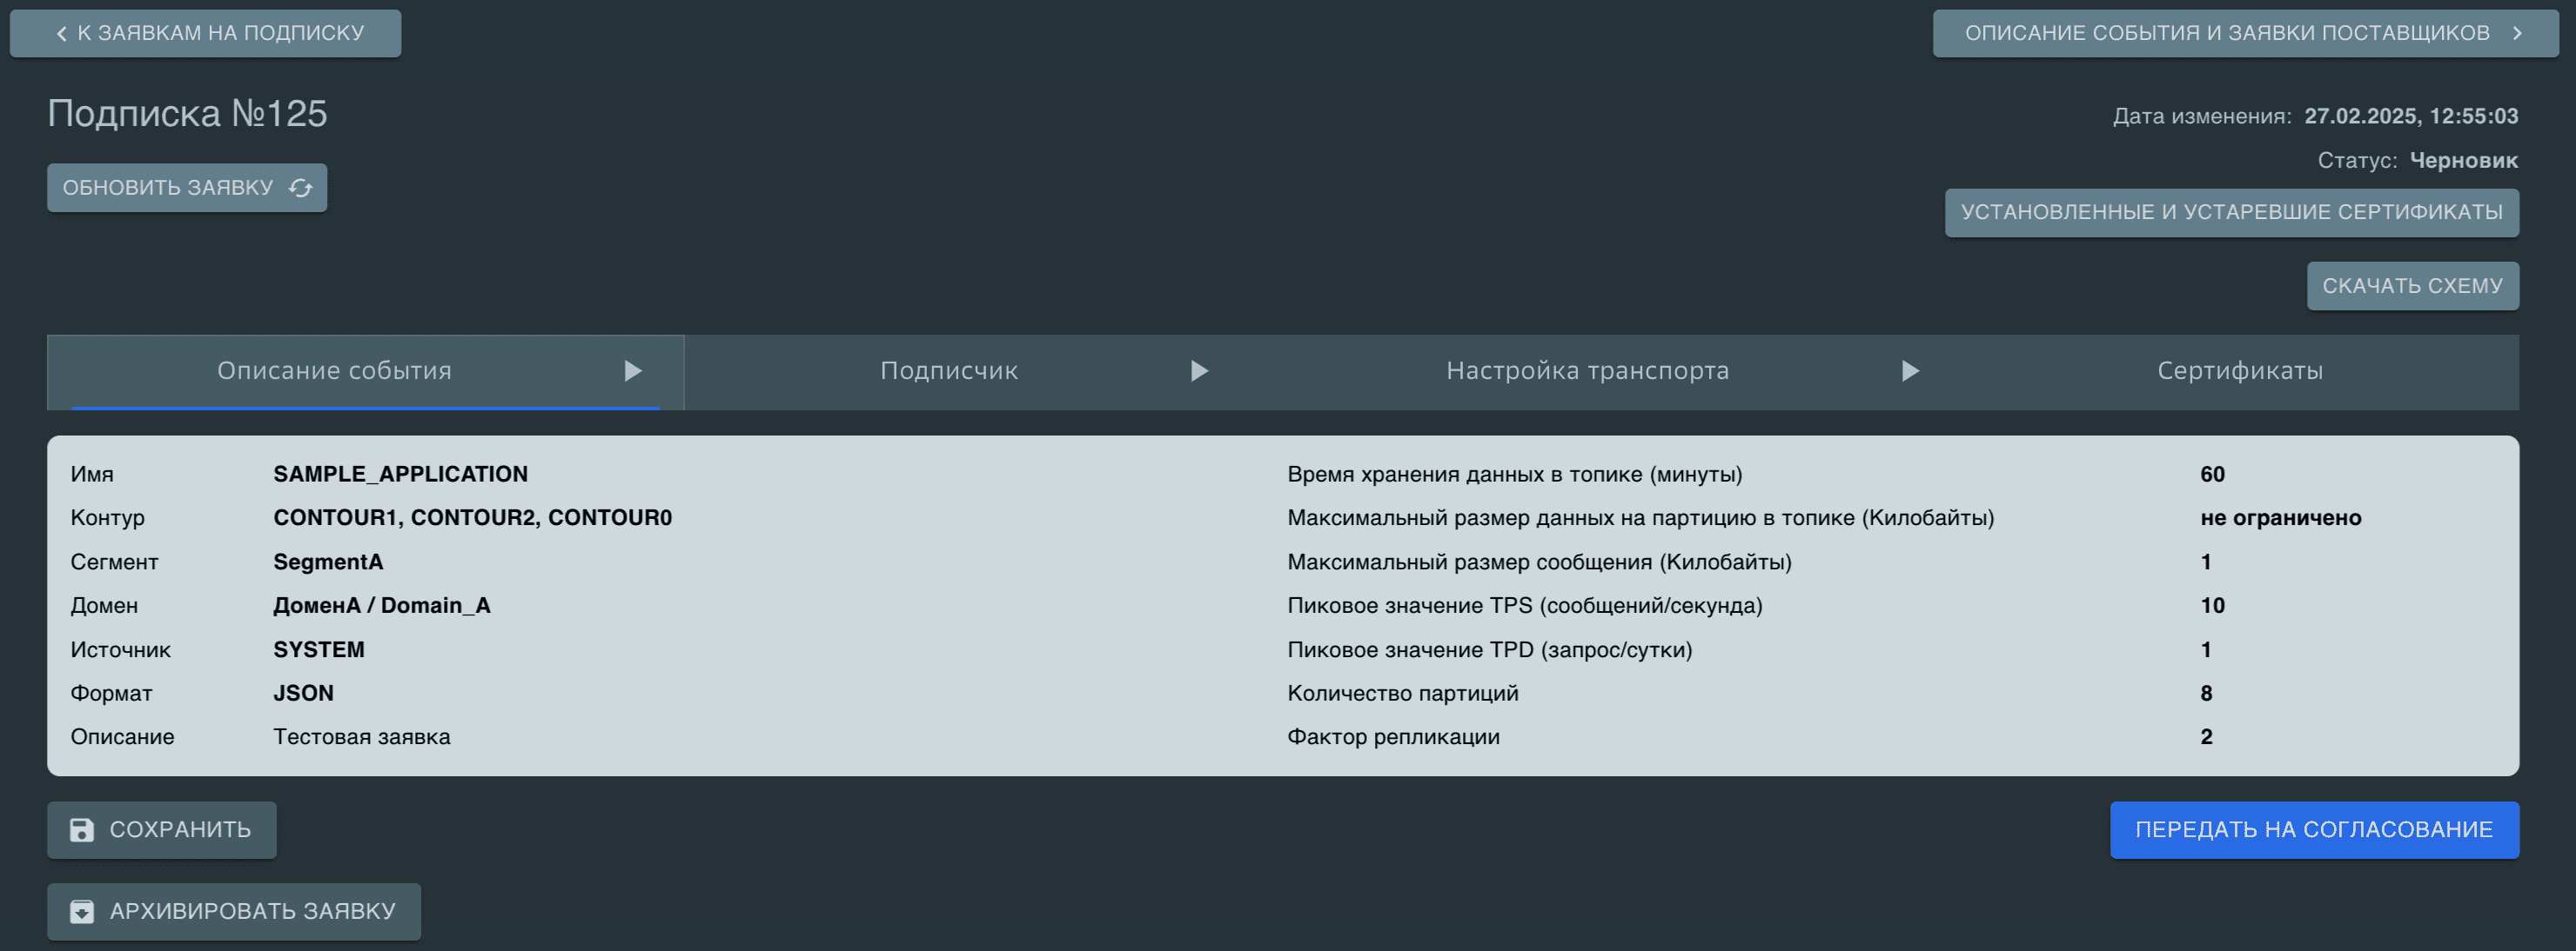Click right chevron after Описание события и заявки поставщиков
The image size is (2576, 951).
(x=2517, y=34)
